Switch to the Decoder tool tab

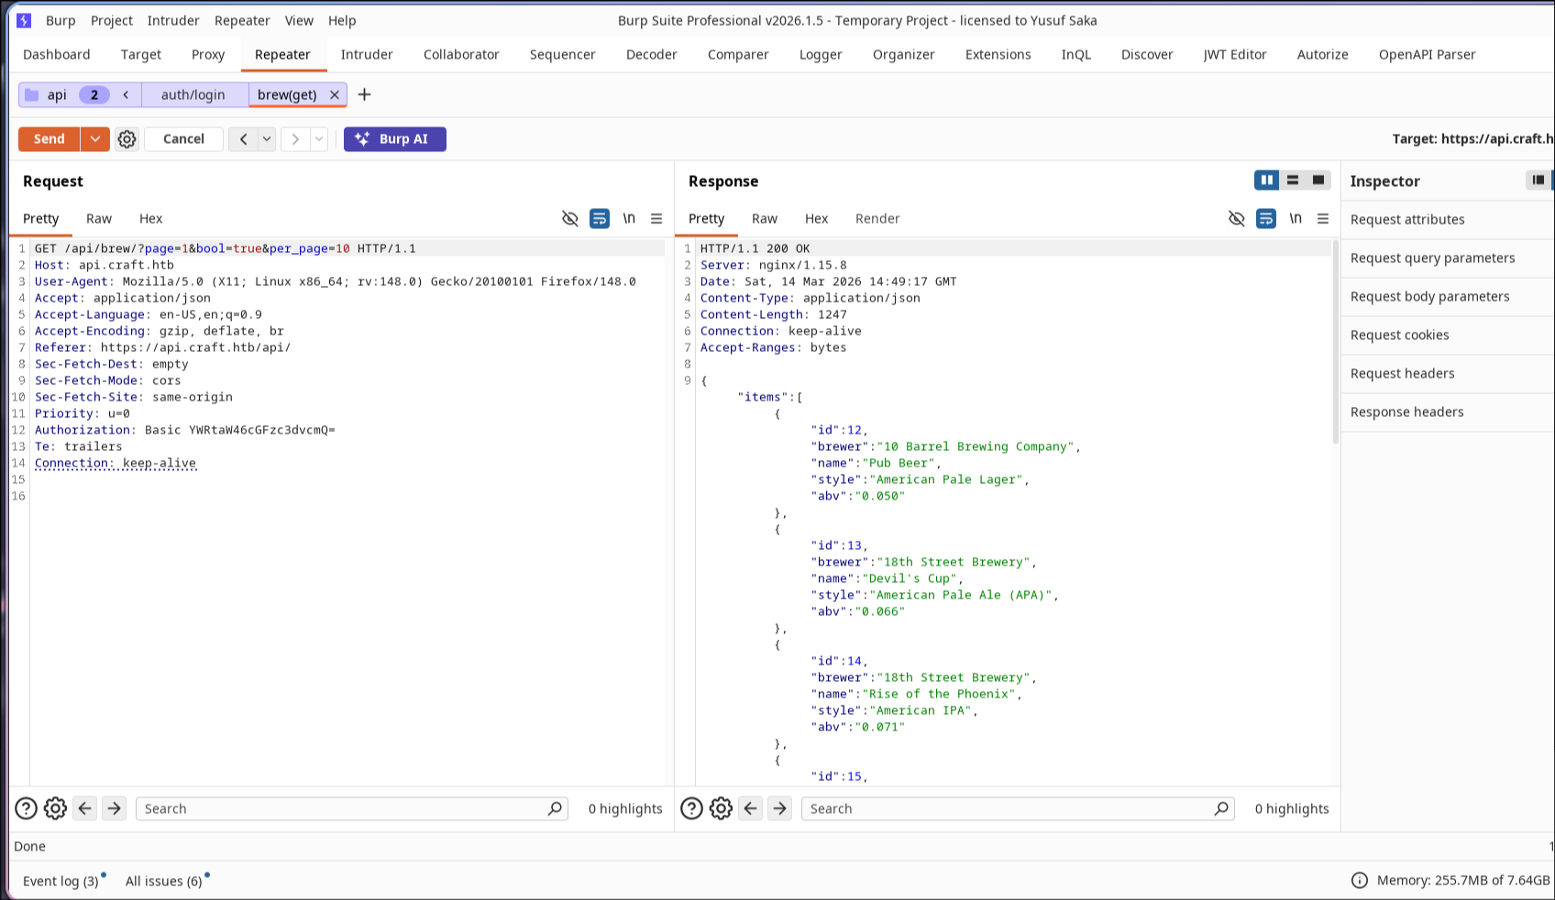652,55
